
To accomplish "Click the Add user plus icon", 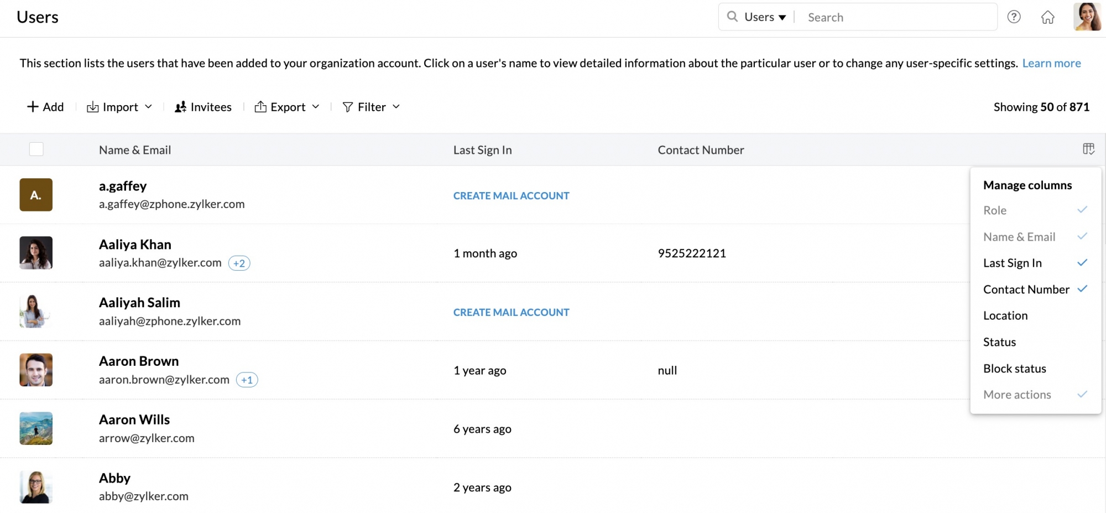I will click(x=33, y=107).
